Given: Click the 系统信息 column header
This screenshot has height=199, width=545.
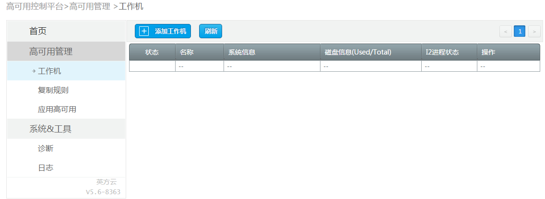Looking at the screenshot, I should [272, 52].
